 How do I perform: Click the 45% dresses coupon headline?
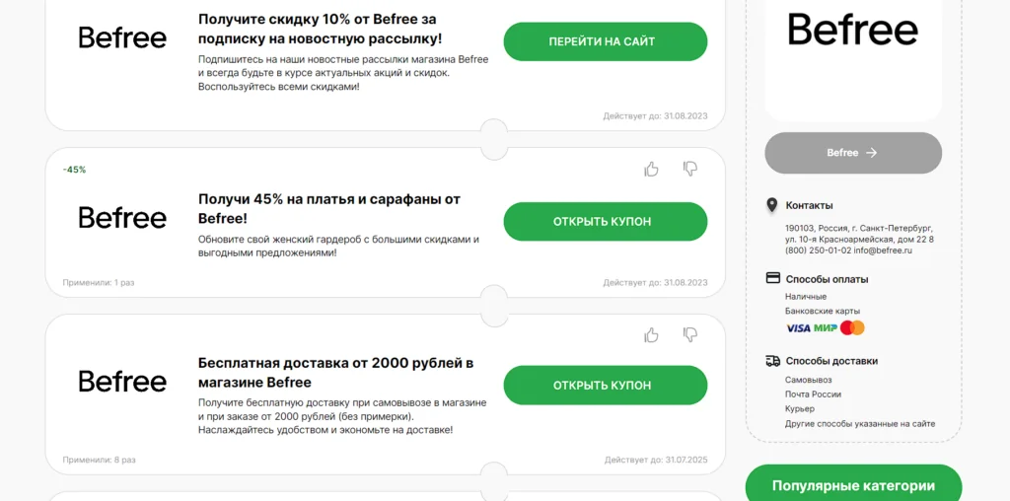tap(328, 208)
